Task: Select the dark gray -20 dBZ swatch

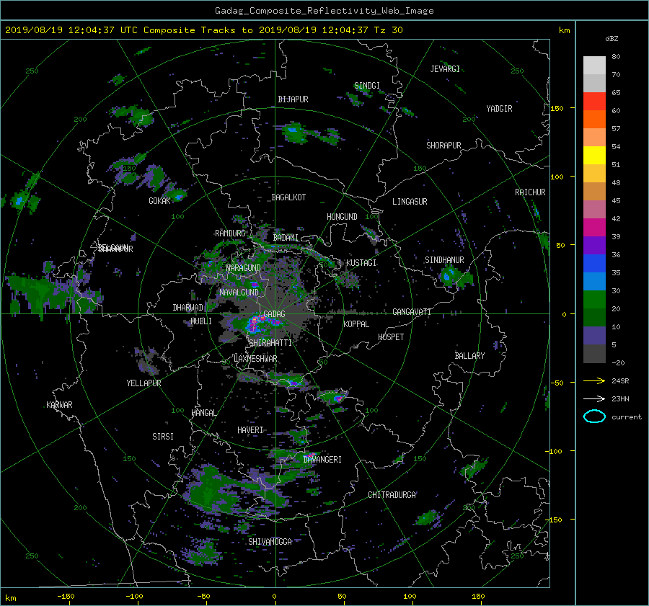Action: pos(594,354)
